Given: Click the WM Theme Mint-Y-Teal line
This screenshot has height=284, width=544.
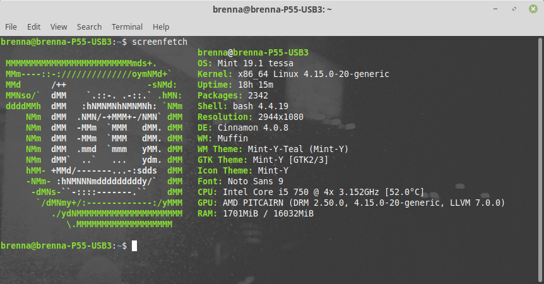Looking at the screenshot, I should 273,149.
